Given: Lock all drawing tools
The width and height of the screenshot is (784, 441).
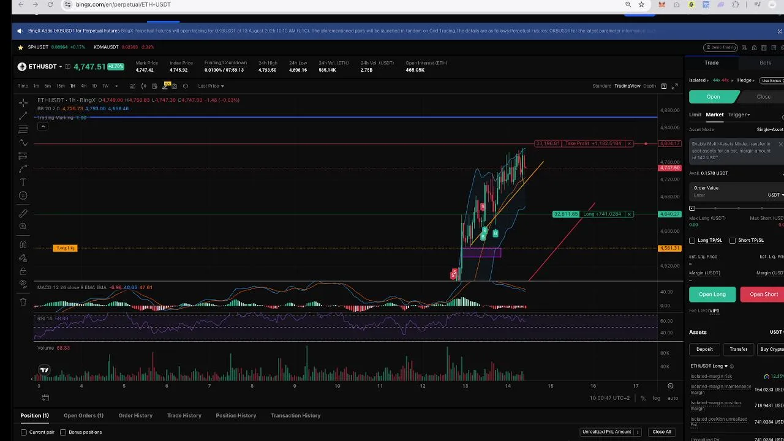Looking at the screenshot, I should 23,271.
